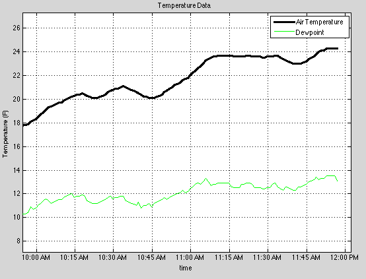Click the 8 y-axis tick label
The width and height of the screenshot is (366, 279).
[18, 241]
